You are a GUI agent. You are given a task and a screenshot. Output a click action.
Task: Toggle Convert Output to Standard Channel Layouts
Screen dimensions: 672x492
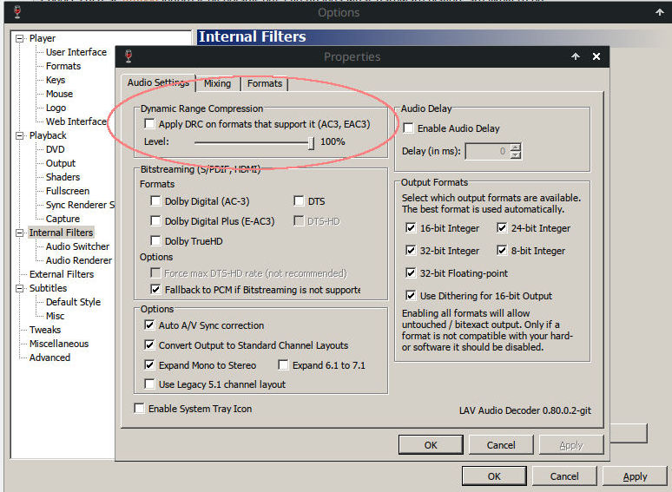tap(149, 345)
